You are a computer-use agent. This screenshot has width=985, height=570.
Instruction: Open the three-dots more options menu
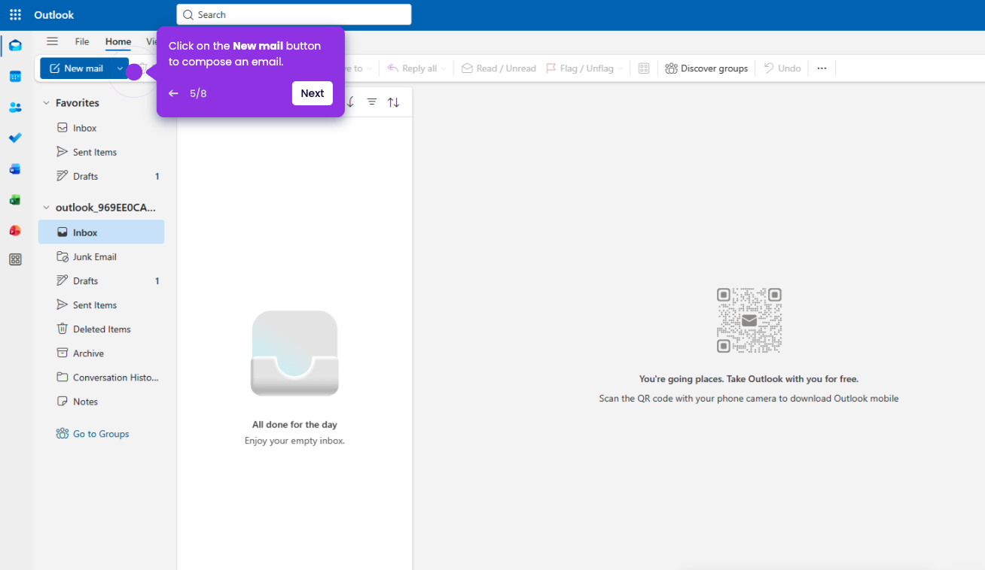822,68
